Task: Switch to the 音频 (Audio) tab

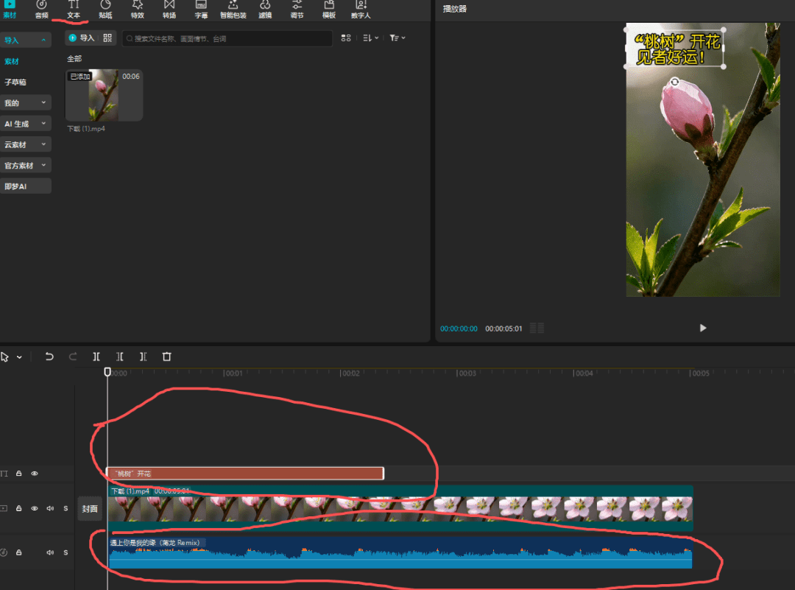Action: pos(41,9)
